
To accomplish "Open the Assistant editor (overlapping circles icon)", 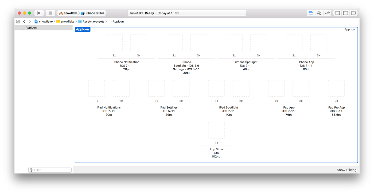I will pos(319,13).
